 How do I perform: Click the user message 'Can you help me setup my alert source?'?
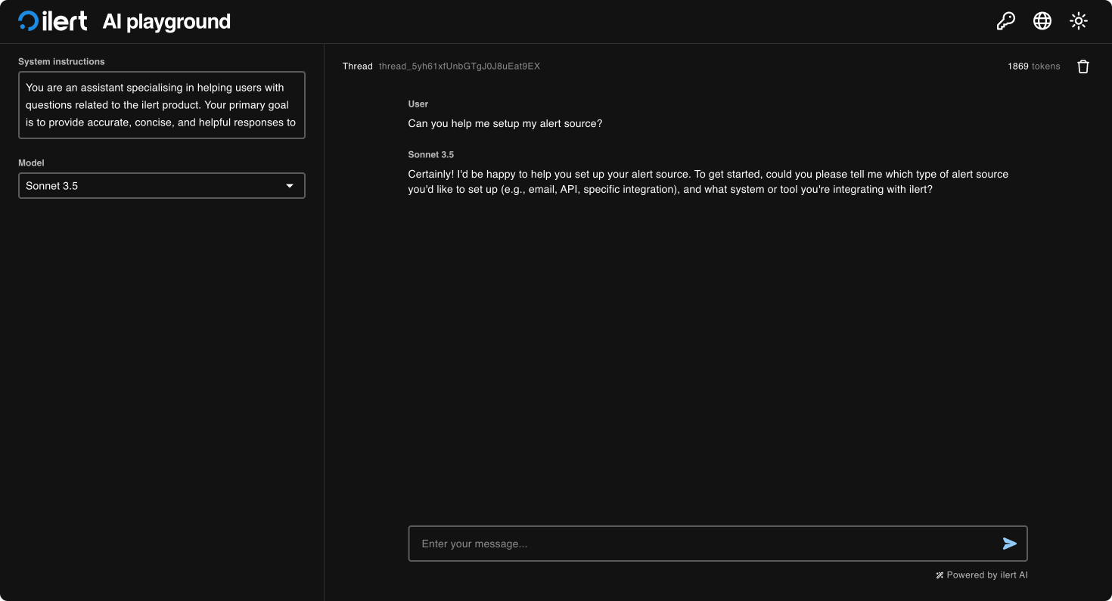(505, 123)
